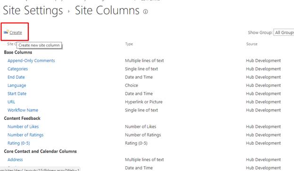Select the End Date column link
294x171 pixels.
pos(16,77)
